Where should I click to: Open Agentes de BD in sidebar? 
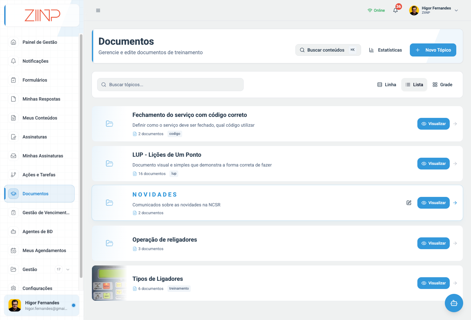click(x=39, y=232)
